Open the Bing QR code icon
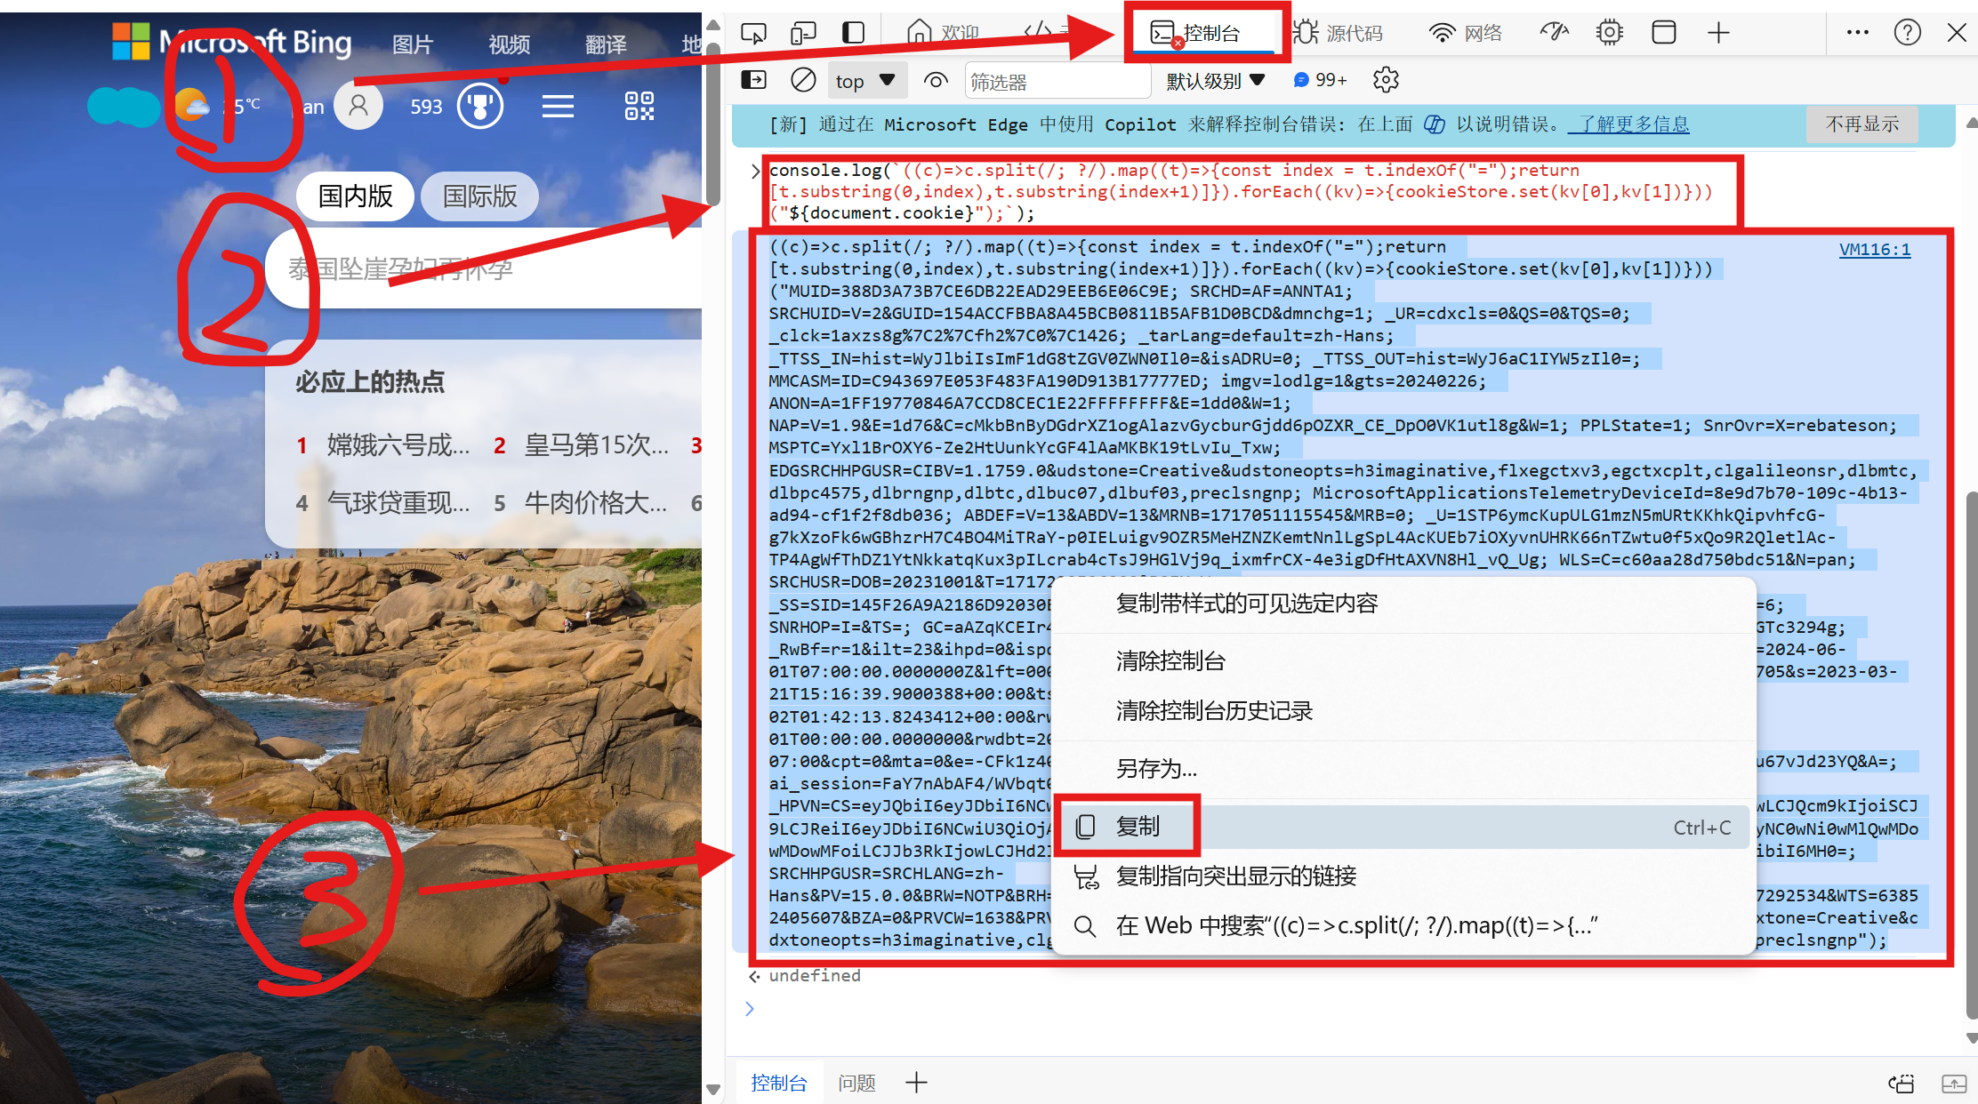This screenshot has height=1104, width=1978. coord(639,107)
